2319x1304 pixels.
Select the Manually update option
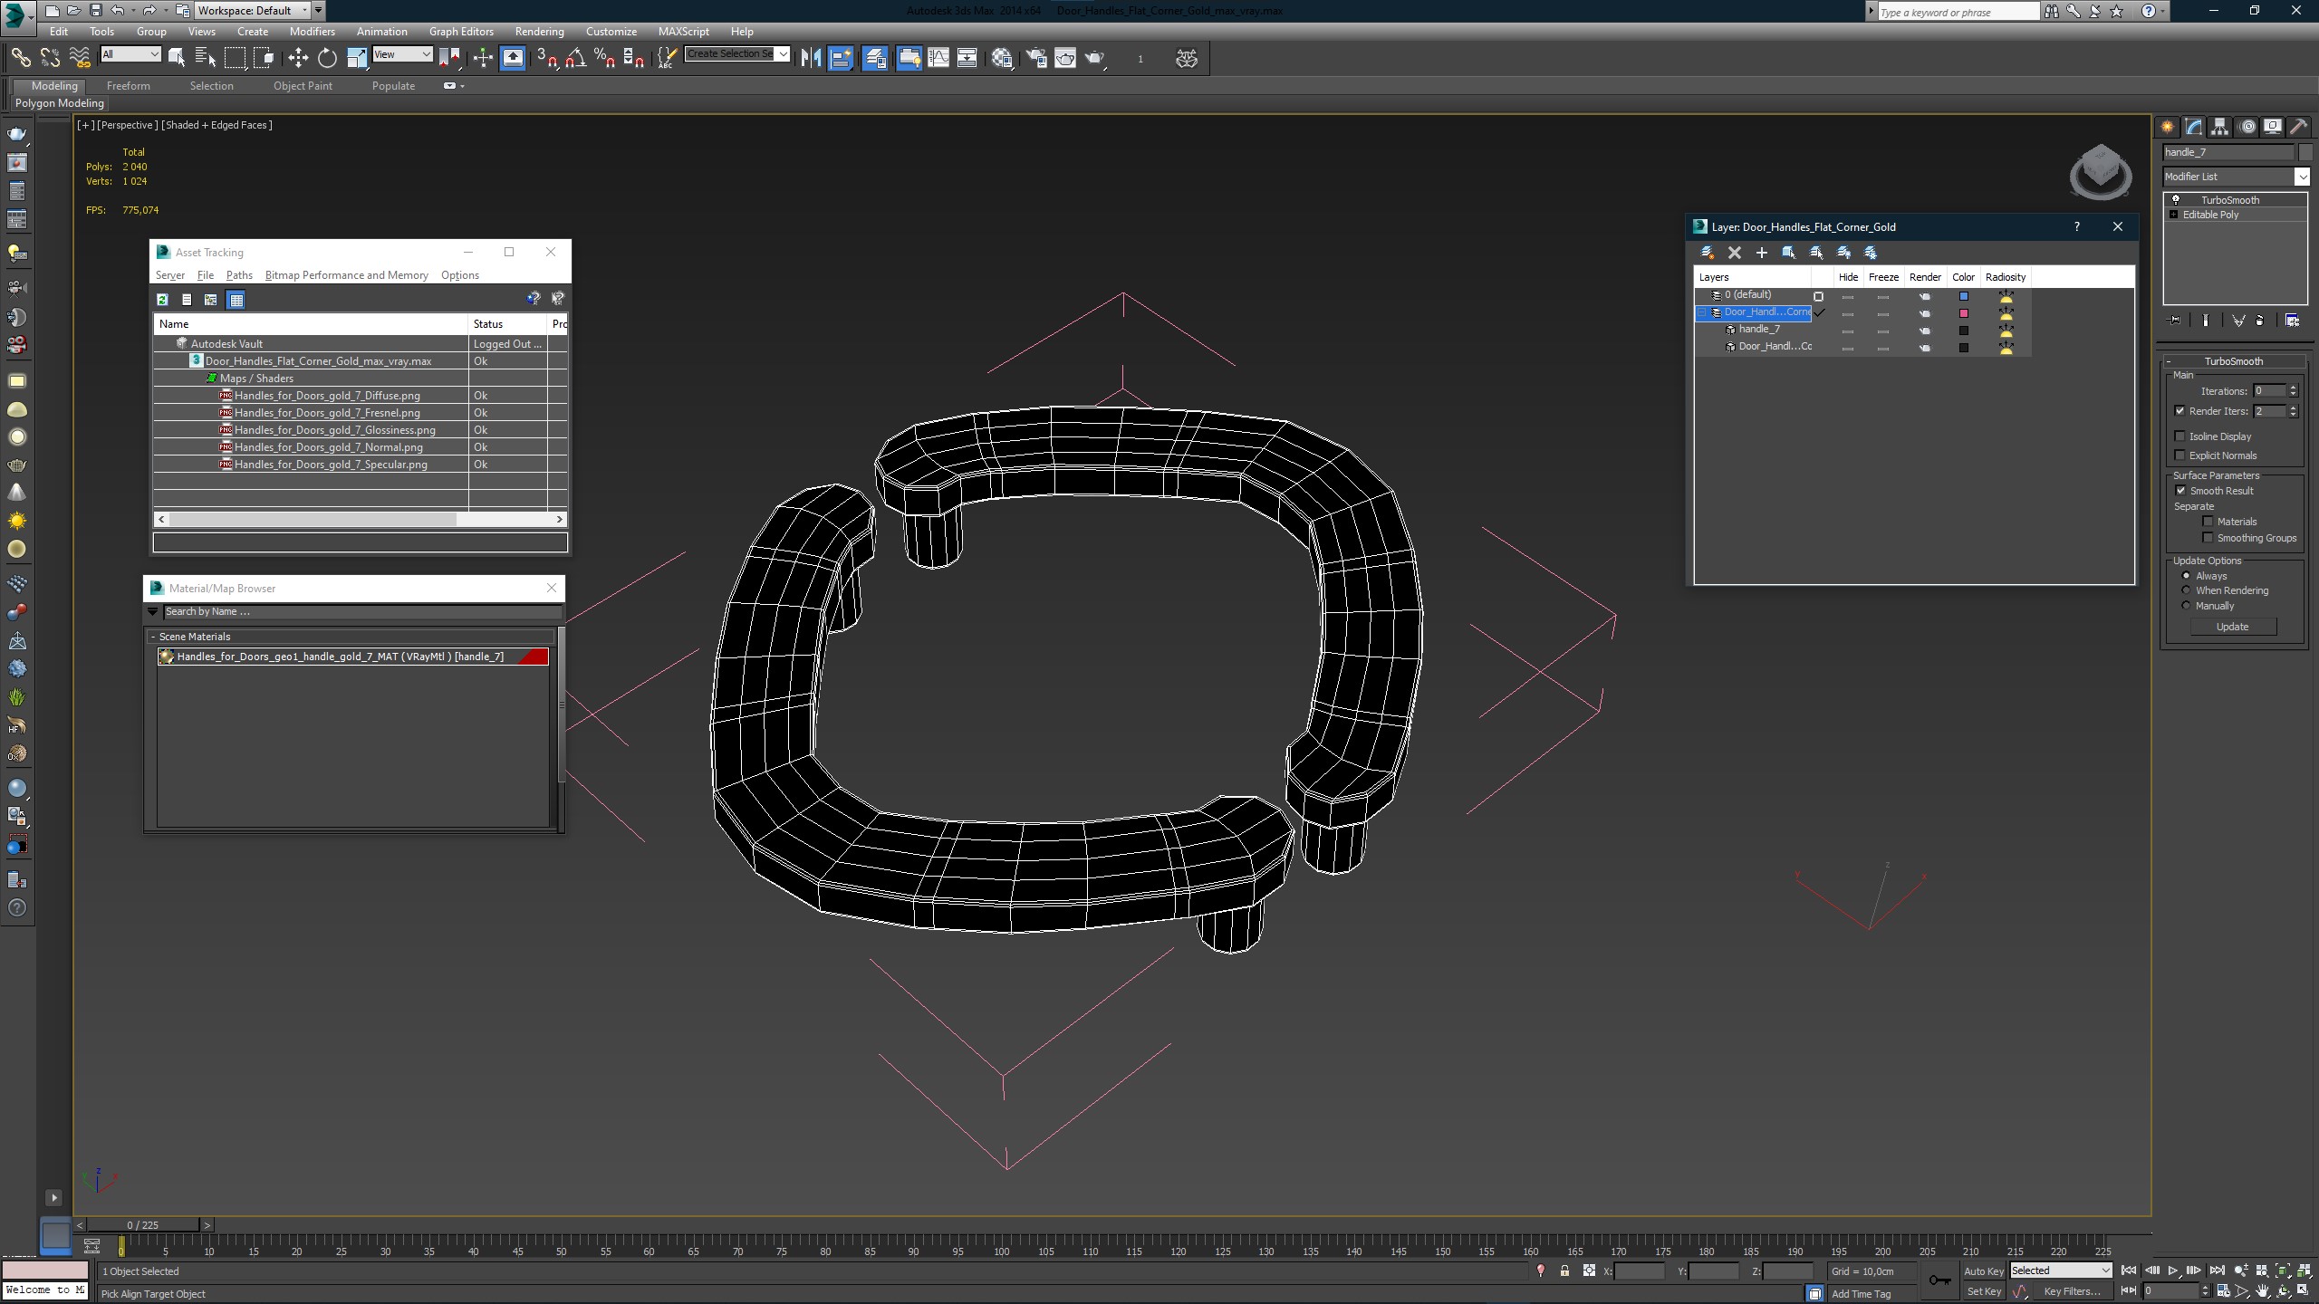pos(2186,606)
